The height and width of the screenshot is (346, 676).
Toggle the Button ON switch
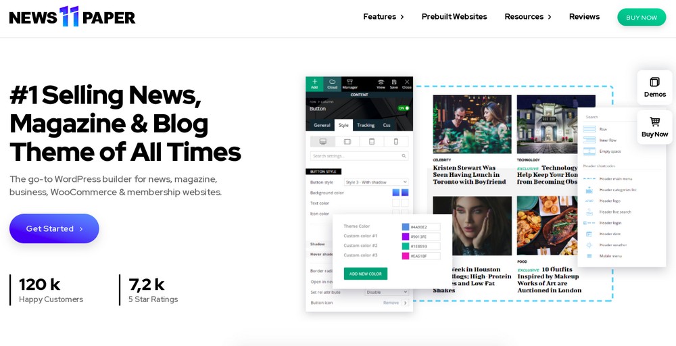pyautogui.click(x=403, y=108)
